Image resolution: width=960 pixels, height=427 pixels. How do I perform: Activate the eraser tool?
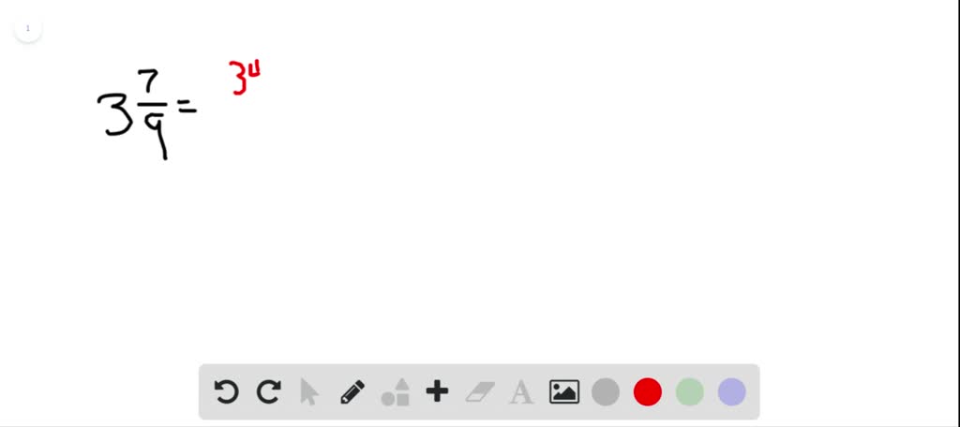479,392
